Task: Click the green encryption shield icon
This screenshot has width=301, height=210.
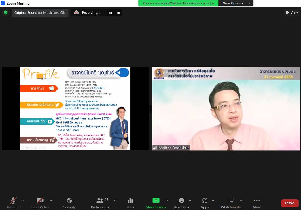Action: [6, 13]
